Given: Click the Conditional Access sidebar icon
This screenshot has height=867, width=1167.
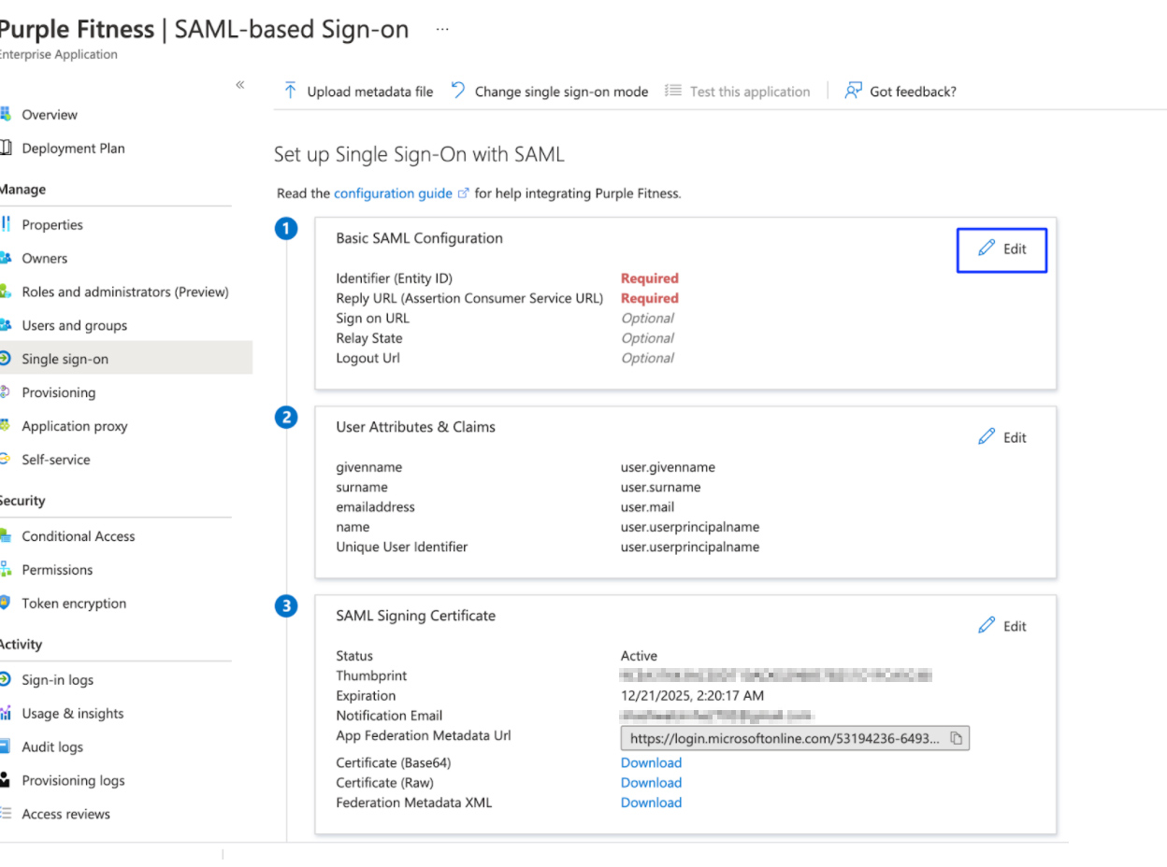Looking at the screenshot, I should click(x=6, y=536).
